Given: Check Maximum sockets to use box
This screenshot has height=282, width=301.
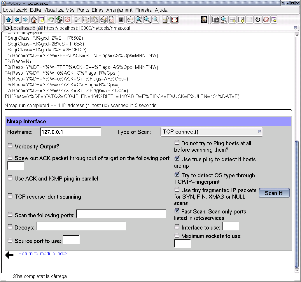Looking at the screenshot, I should [177, 235].
